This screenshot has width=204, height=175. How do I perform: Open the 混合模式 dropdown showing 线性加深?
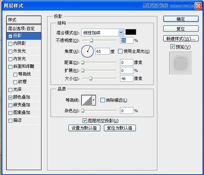103,32
